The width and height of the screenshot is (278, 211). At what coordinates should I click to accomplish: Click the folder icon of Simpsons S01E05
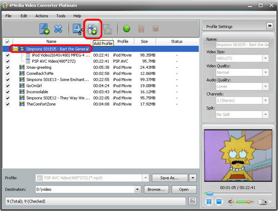tap(15, 49)
